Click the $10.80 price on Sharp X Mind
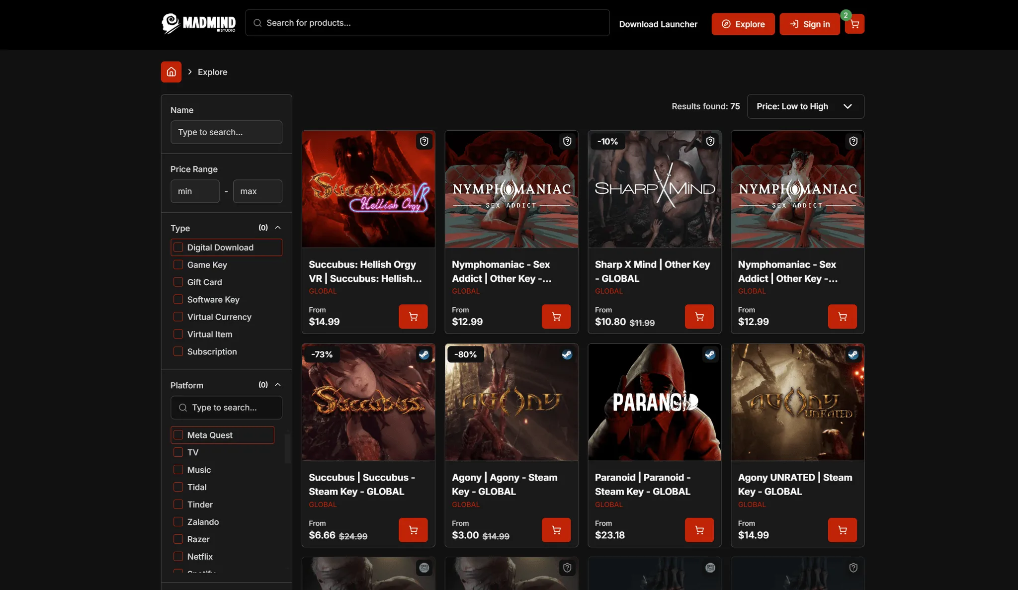 610,322
